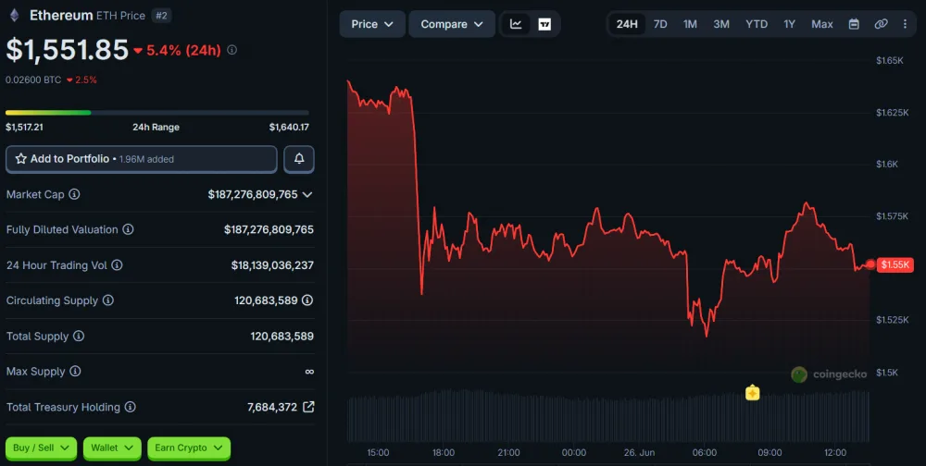926x466 pixels.
Task: Click the bell price alert icon
Action: click(x=299, y=159)
